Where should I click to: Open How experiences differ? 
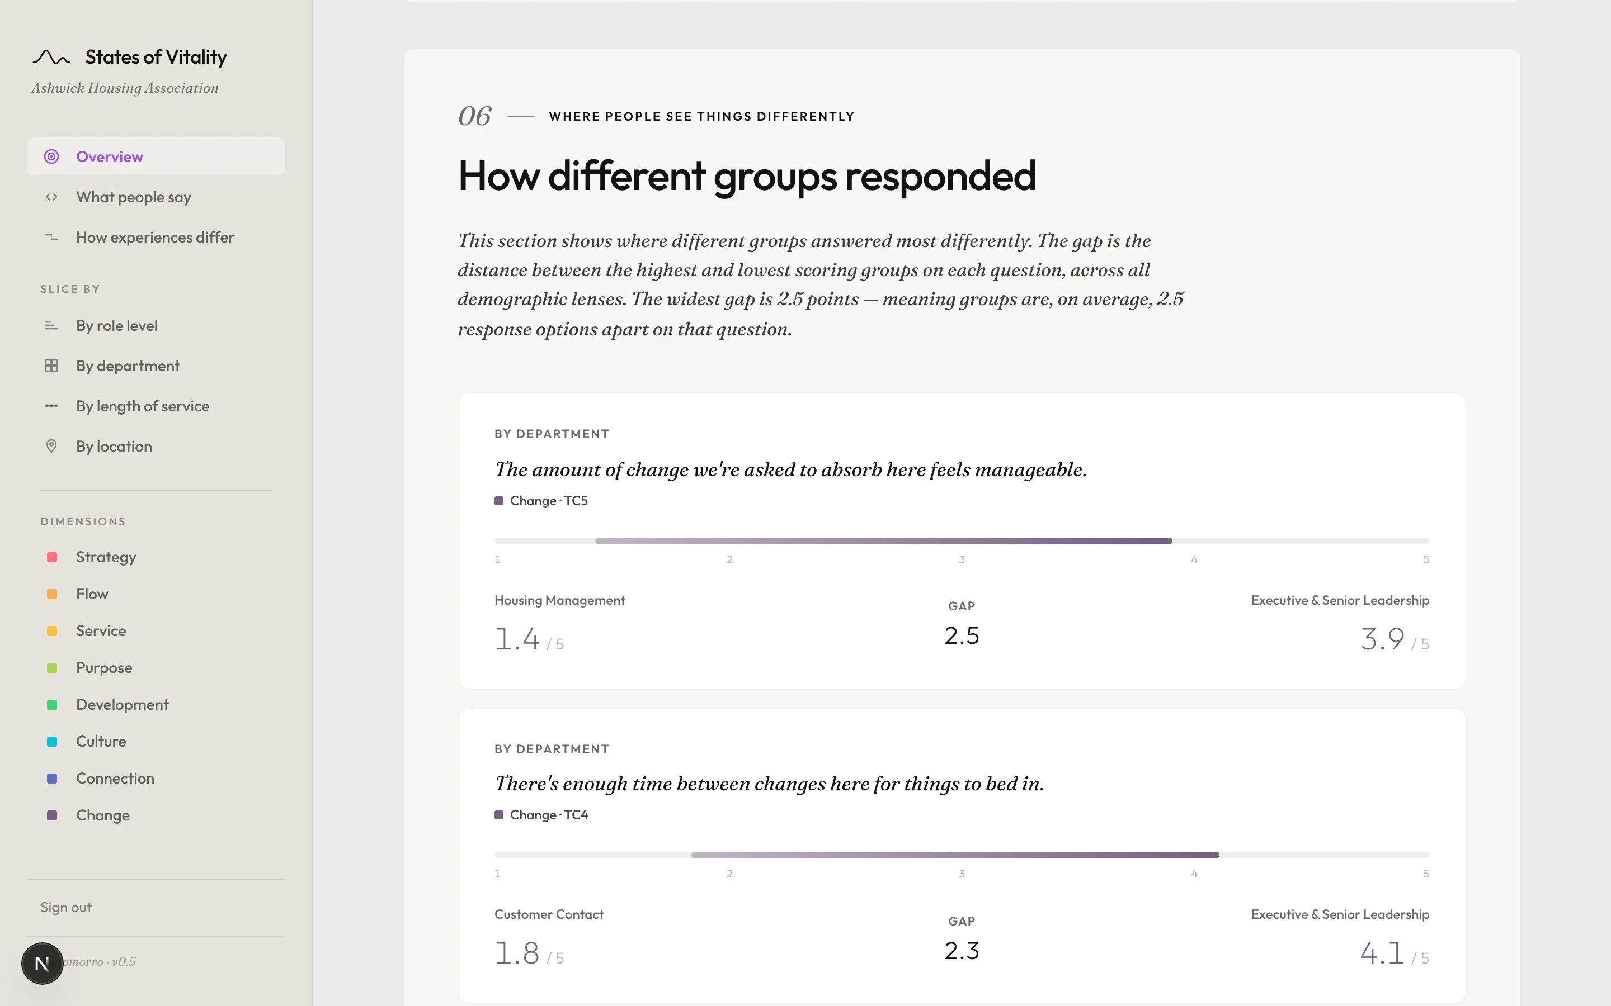pos(156,237)
